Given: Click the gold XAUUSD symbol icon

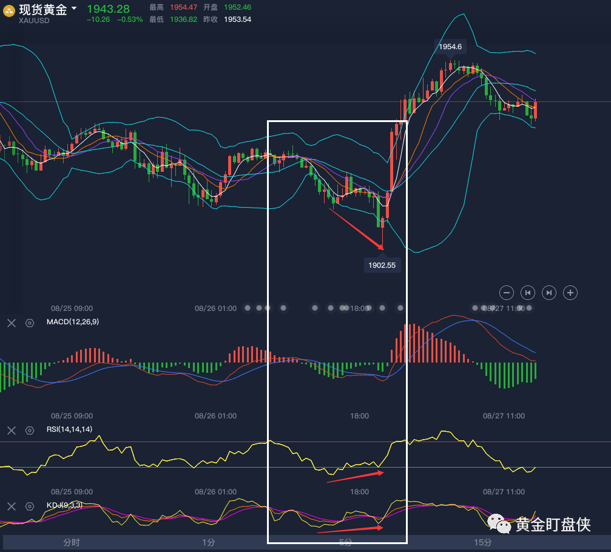Looking at the screenshot, I should [9, 11].
